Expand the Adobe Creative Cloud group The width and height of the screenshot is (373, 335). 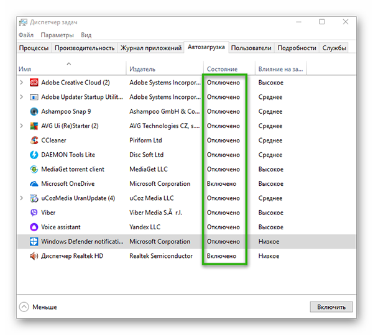[x=22, y=83]
